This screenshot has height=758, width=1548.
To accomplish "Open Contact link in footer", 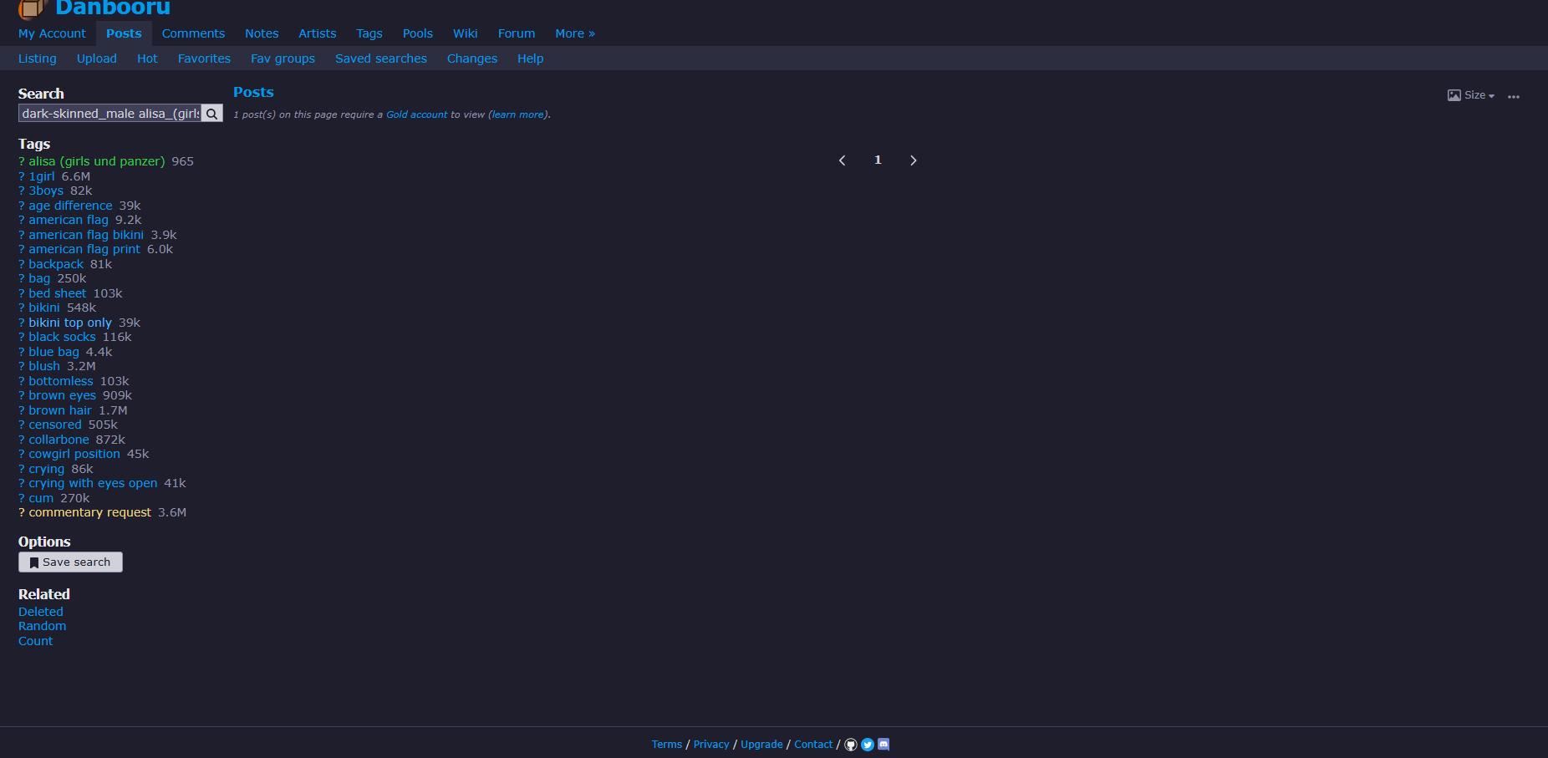I will 813,745.
